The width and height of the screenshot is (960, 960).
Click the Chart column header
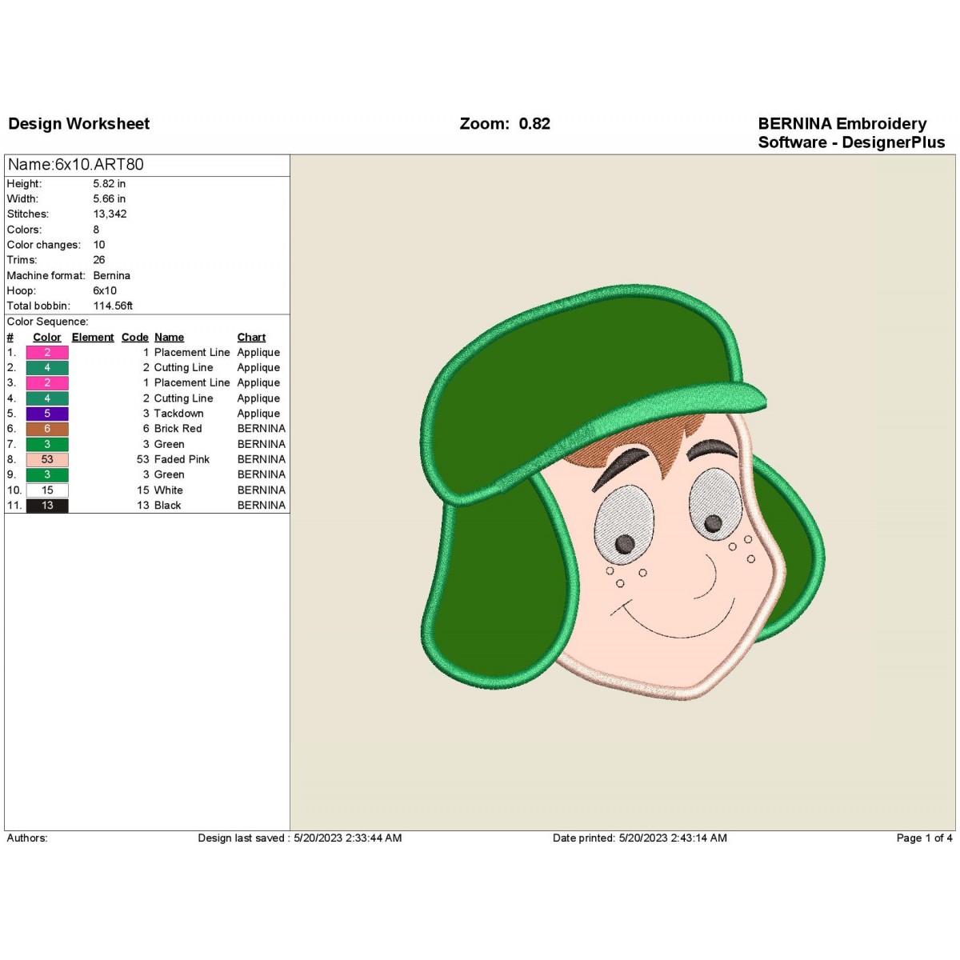pyautogui.click(x=251, y=338)
